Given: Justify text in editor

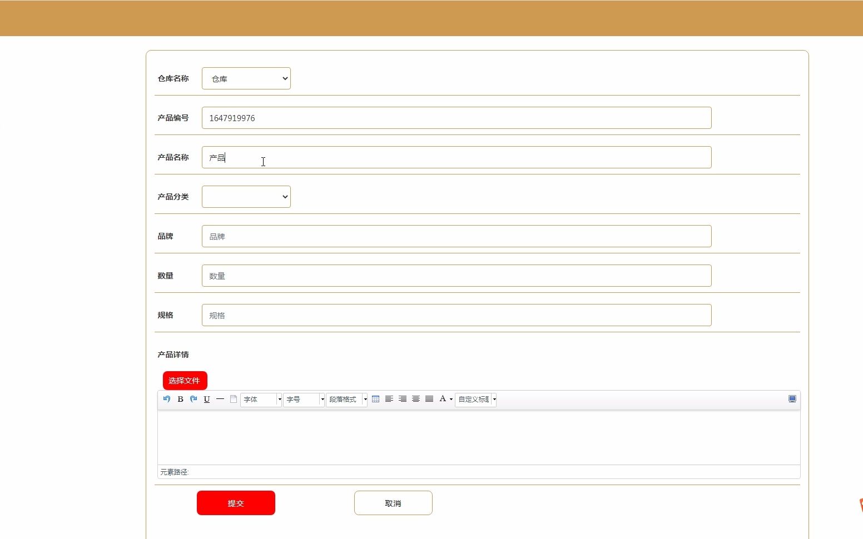Looking at the screenshot, I should (429, 399).
